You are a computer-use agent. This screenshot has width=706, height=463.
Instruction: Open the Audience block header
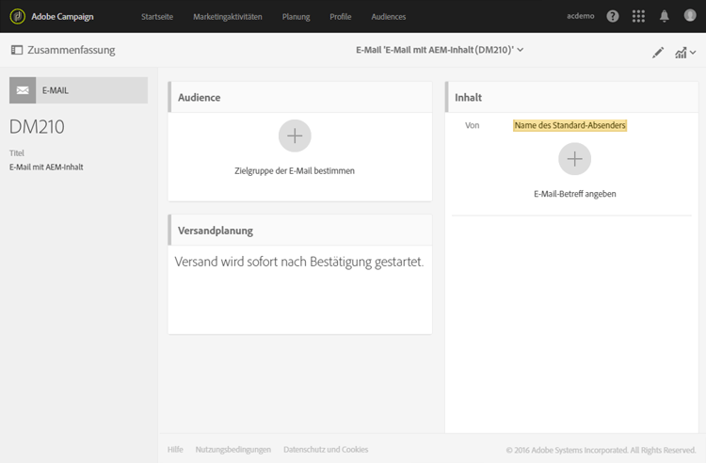[x=300, y=97]
